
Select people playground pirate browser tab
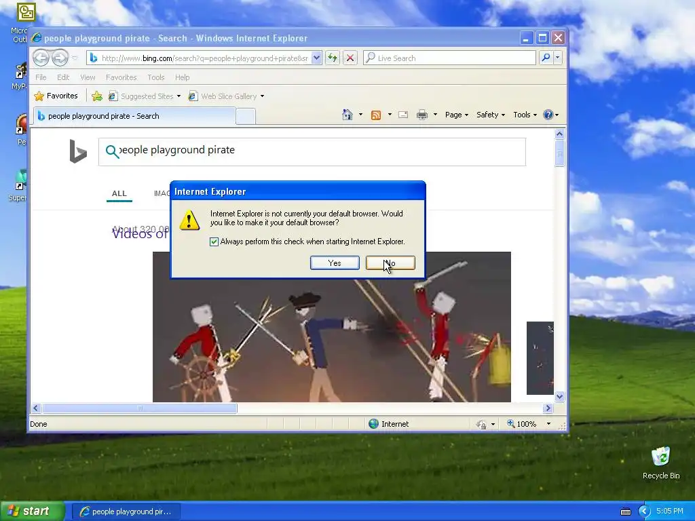[134, 116]
